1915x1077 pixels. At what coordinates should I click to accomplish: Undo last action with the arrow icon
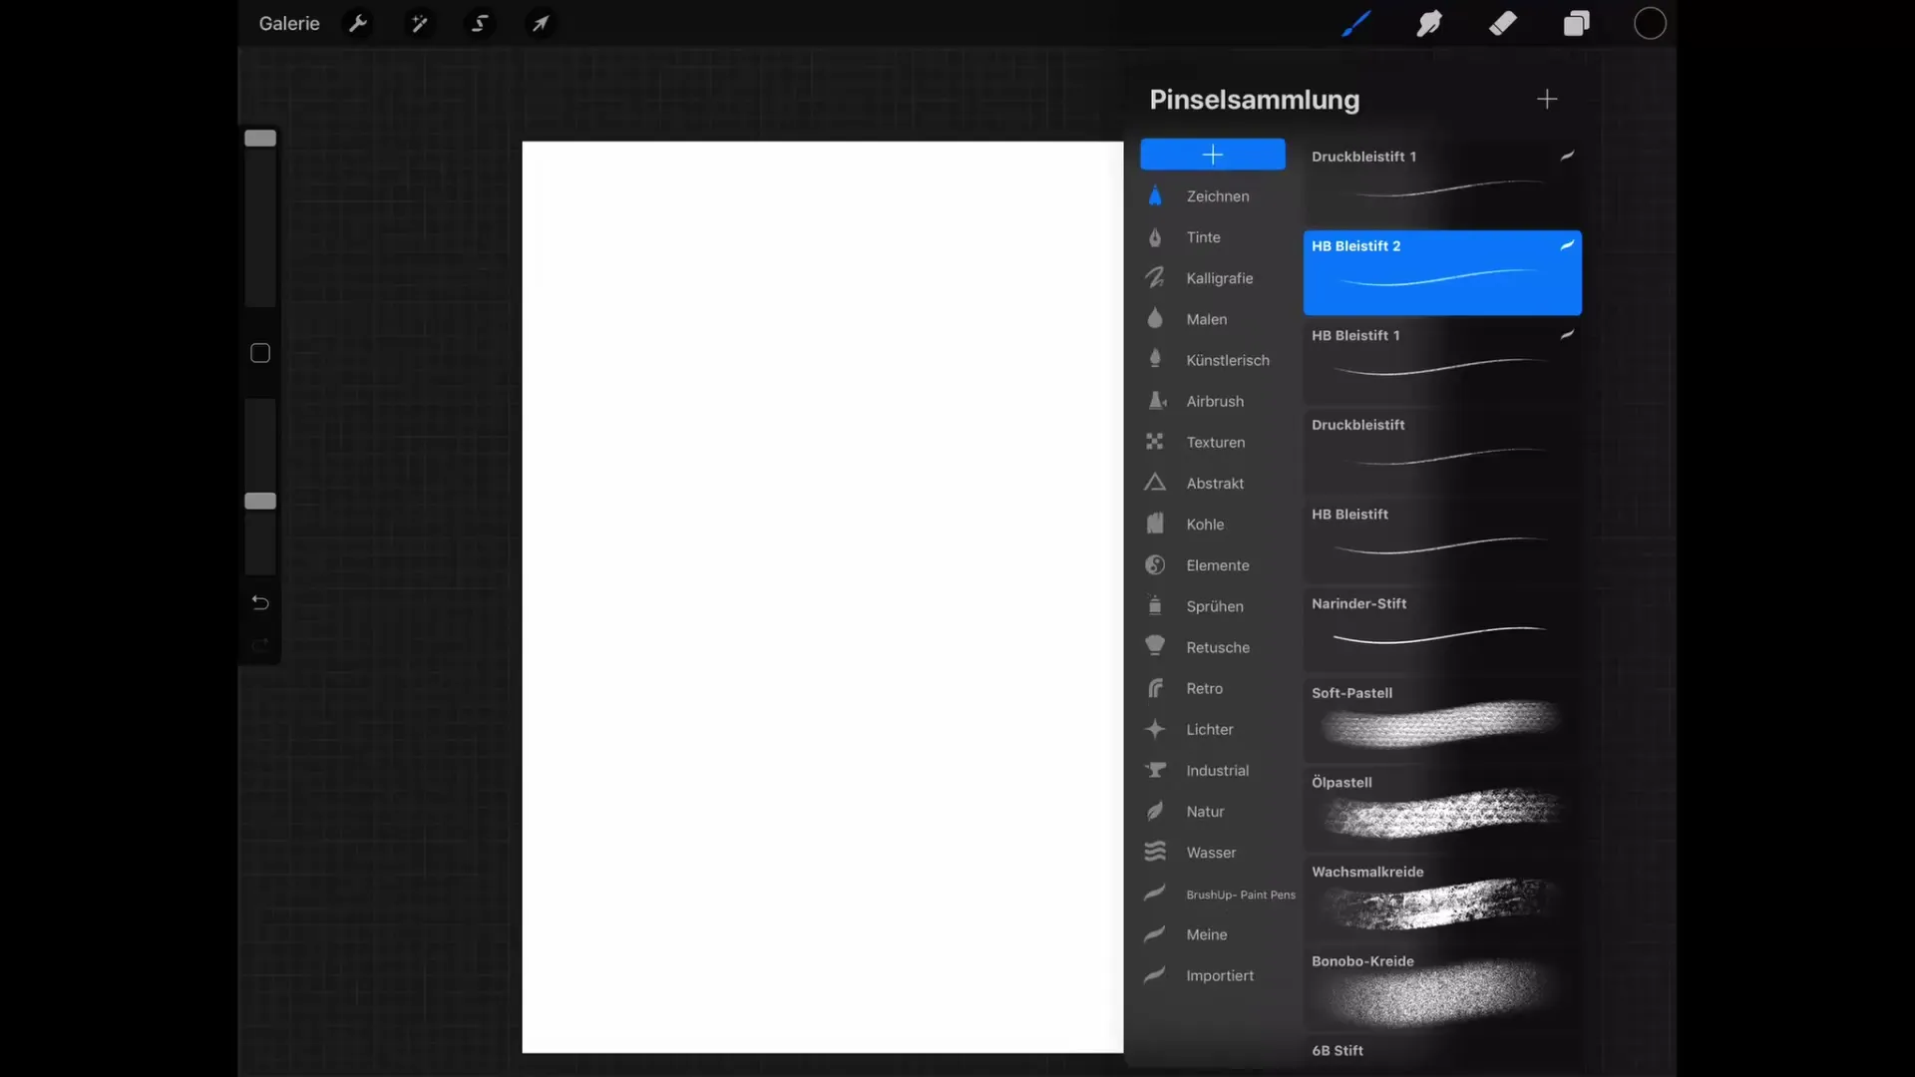coord(260,602)
